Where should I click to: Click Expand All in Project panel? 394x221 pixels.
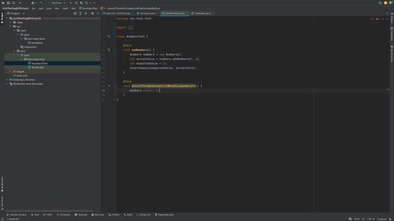coord(81,14)
